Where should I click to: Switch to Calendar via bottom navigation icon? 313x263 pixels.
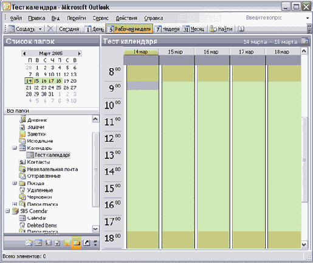click(38, 243)
